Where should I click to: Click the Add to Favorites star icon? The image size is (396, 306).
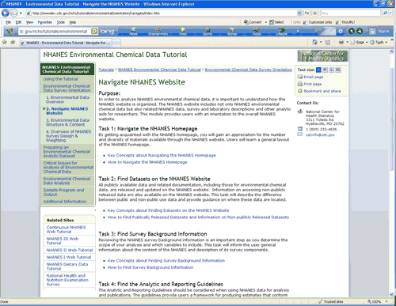pyautogui.click(x=13, y=42)
